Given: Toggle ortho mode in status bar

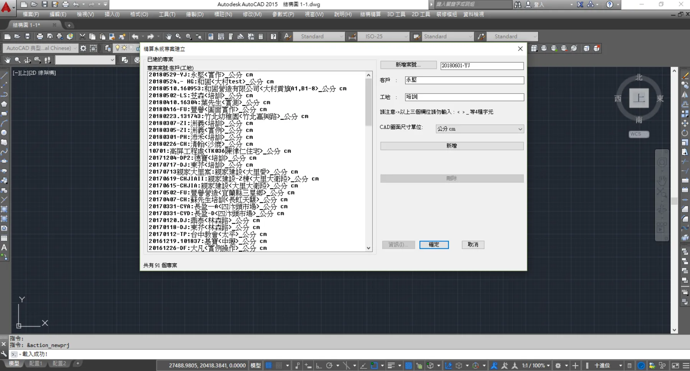Looking at the screenshot, I should (319, 366).
